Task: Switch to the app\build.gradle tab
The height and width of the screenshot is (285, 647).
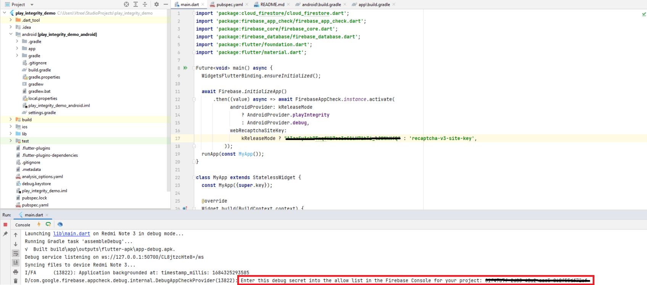Action: click(374, 5)
